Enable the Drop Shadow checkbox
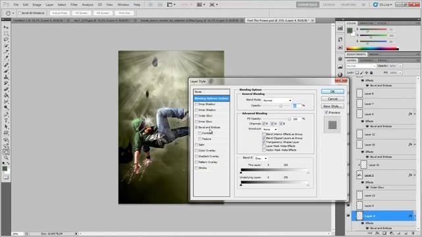Image resolution: width=422 pixels, height=237 pixels. [x=196, y=104]
